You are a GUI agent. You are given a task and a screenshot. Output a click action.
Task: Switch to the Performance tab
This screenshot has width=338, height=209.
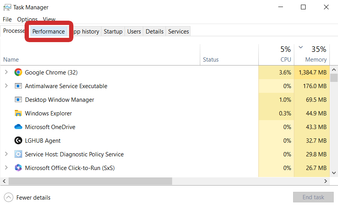coord(48,32)
